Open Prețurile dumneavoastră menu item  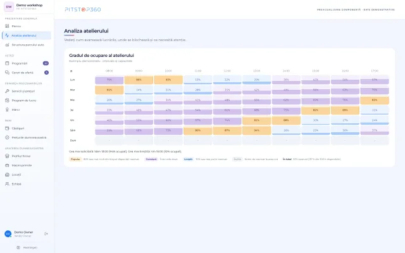coord(27,138)
